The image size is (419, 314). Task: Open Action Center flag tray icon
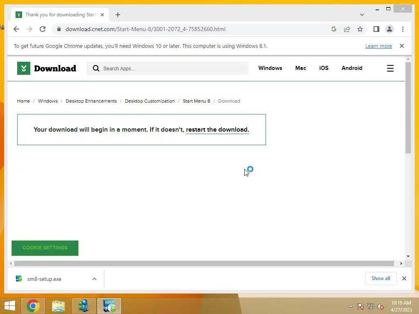[x=361, y=306]
